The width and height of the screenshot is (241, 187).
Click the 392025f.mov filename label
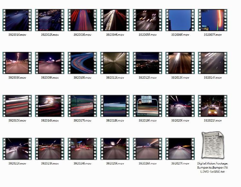[x=115, y=163]
